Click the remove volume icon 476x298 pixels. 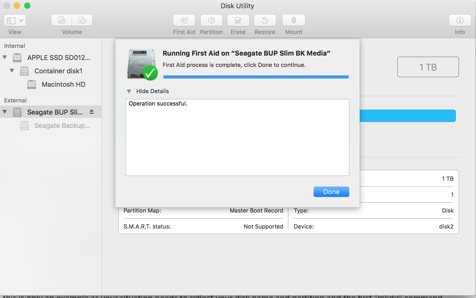click(82, 20)
